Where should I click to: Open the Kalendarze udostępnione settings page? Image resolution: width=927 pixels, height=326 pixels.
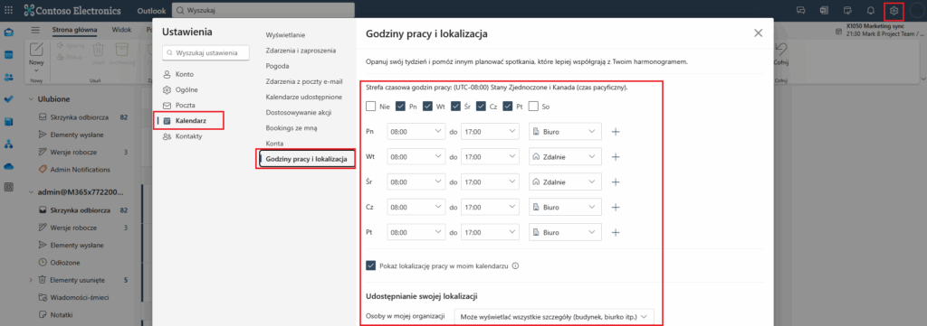tap(304, 97)
